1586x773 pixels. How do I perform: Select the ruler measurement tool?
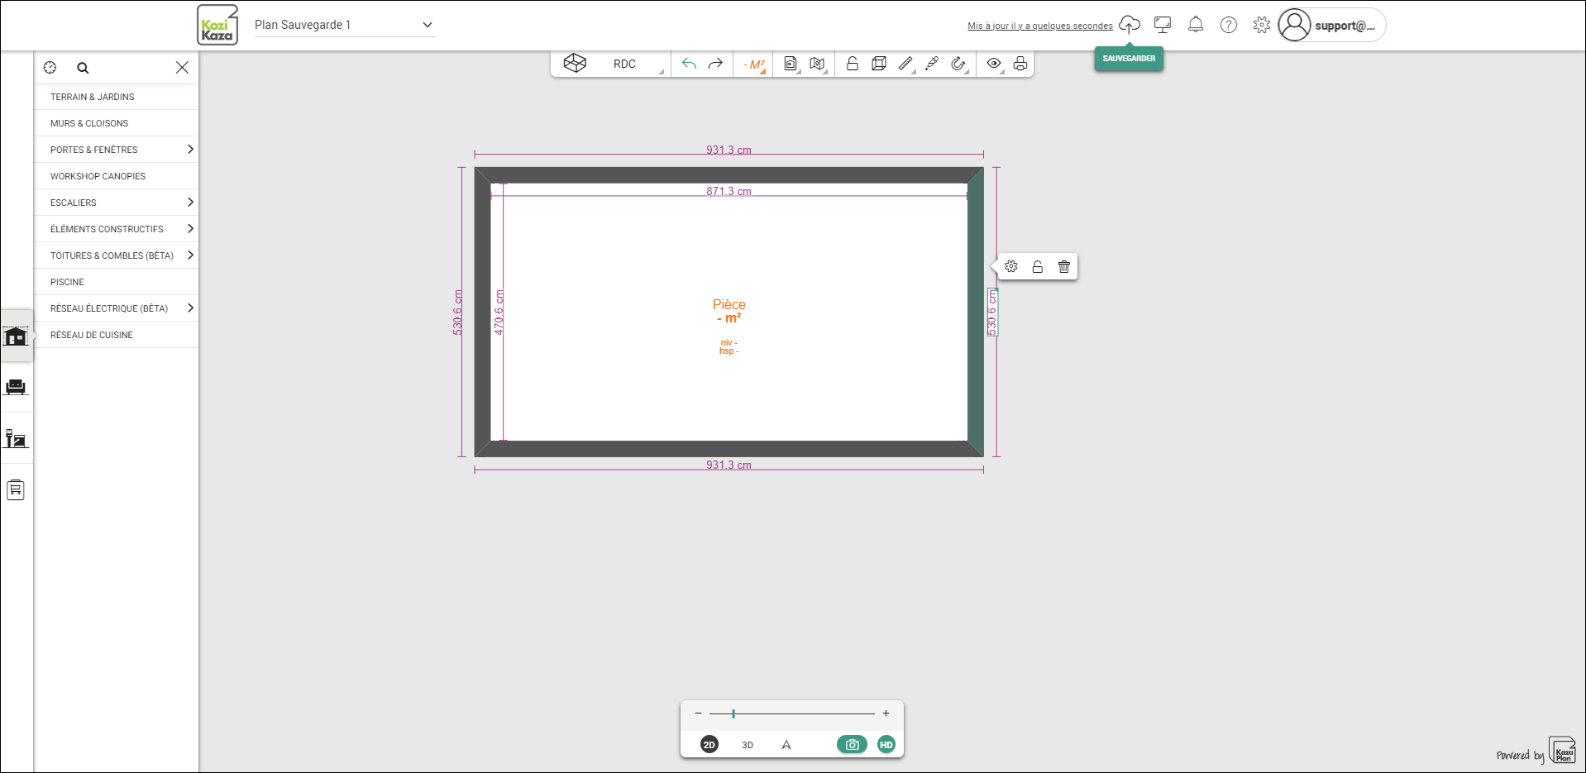tap(905, 64)
